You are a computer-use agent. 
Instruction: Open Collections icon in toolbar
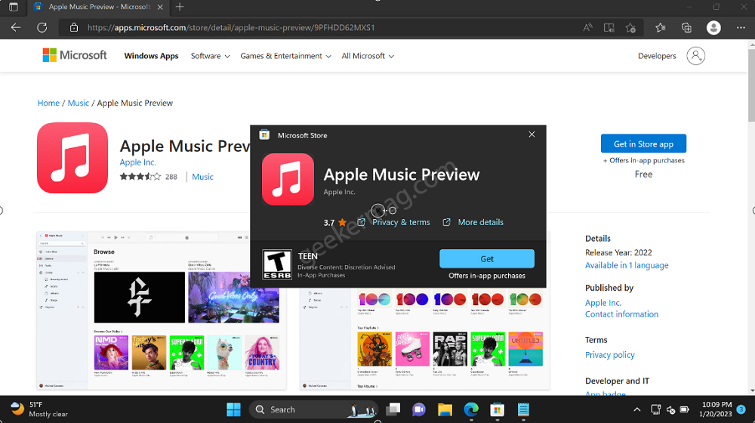click(x=686, y=27)
